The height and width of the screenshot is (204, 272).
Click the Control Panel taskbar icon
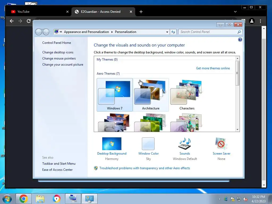coord(89,199)
